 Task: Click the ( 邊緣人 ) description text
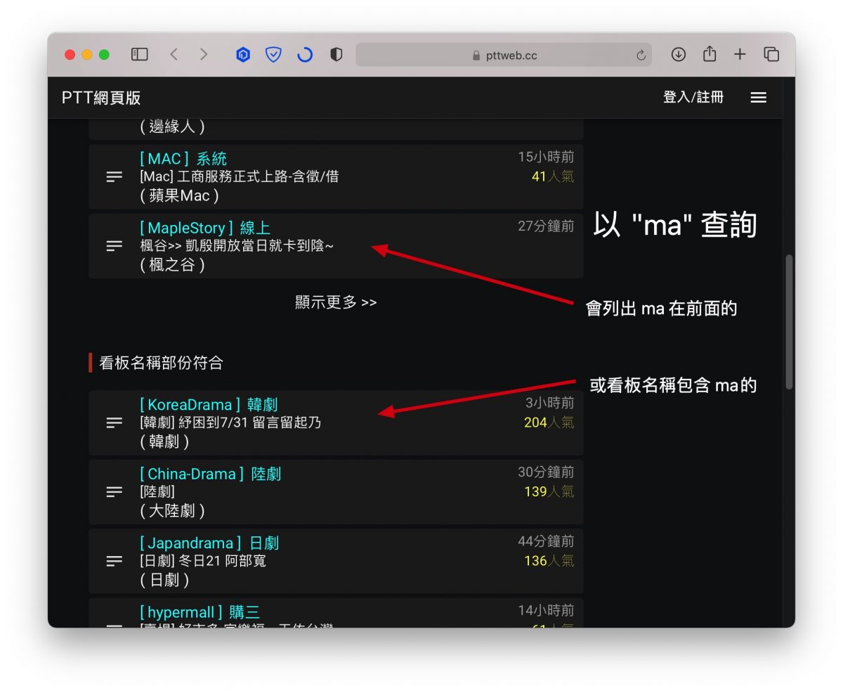click(x=173, y=127)
